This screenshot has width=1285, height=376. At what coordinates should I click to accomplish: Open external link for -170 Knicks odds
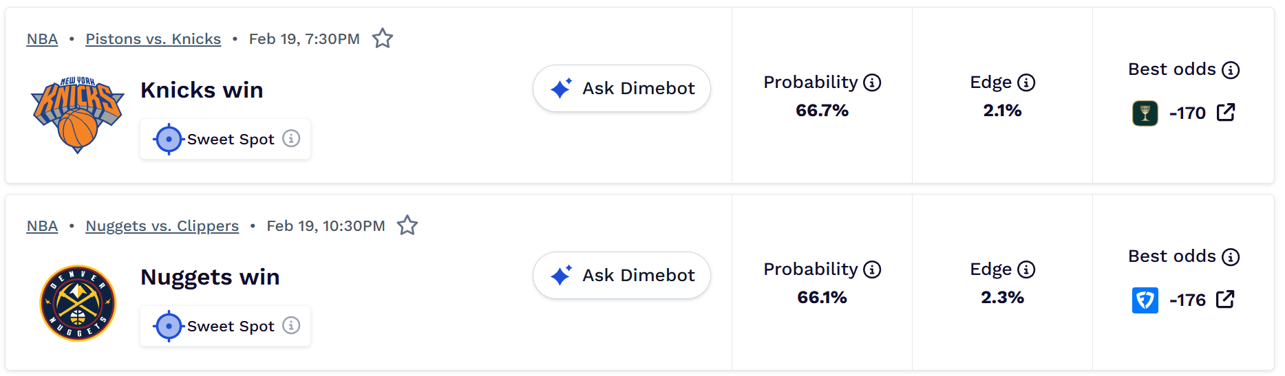click(x=1226, y=112)
